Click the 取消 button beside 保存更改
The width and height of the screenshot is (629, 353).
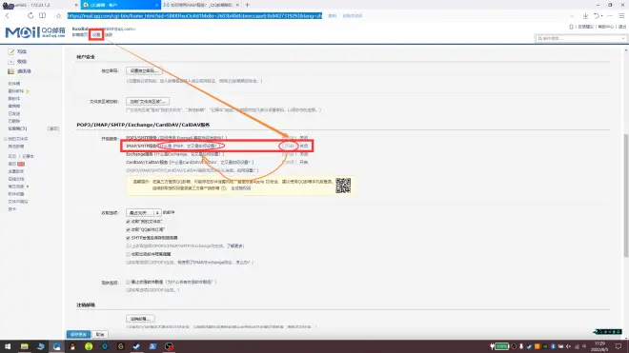(100, 334)
